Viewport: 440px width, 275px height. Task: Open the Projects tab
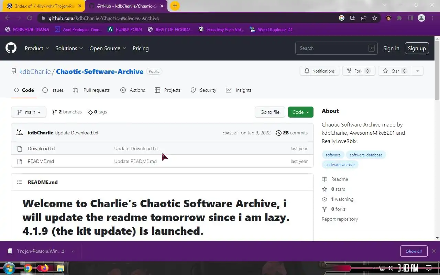tap(168, 90)
